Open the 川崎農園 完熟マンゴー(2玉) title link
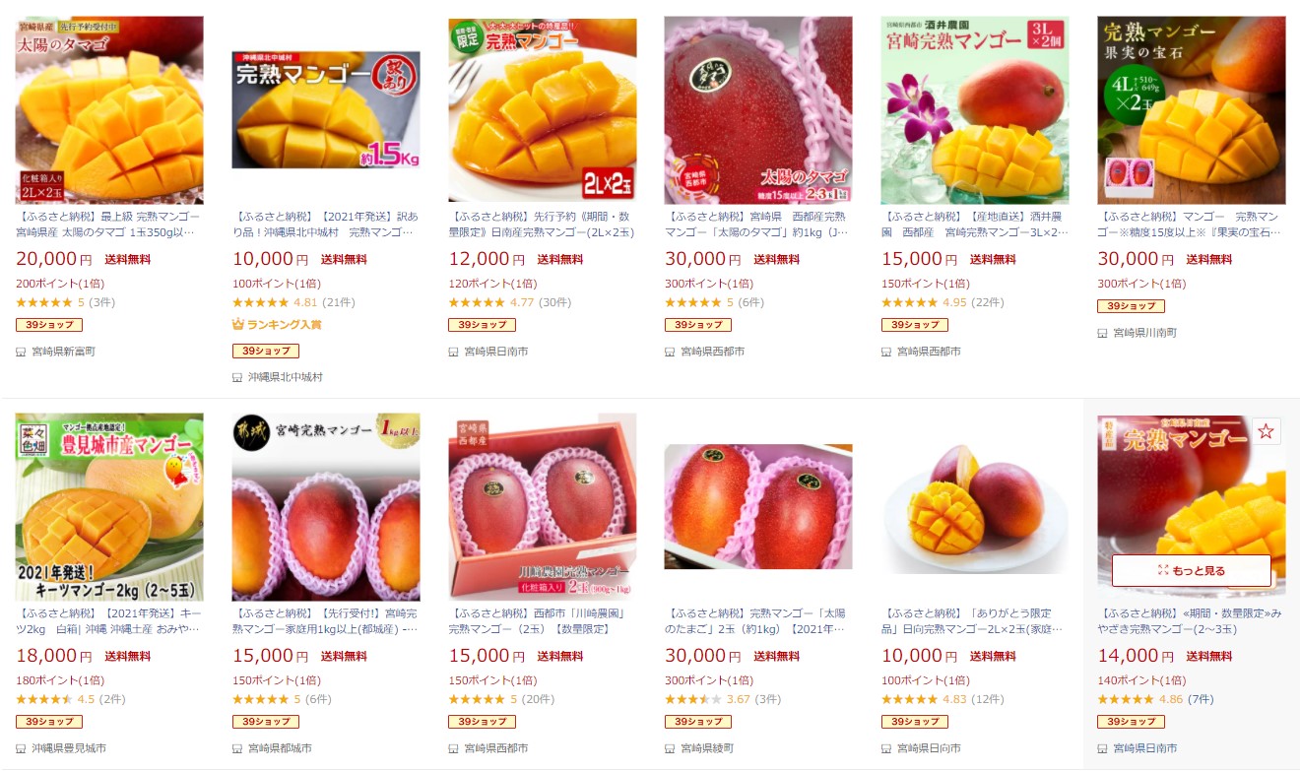Image resolution: width=1300 pixels, height=771 pixels. tap(543, 621)
